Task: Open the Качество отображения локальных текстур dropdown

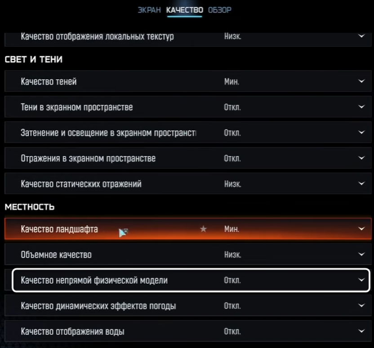Action: [x=362, y=36]
